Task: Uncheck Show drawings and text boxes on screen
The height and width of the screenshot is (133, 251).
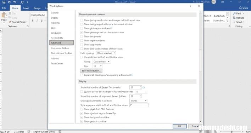Action: click(x=82, y=33)
